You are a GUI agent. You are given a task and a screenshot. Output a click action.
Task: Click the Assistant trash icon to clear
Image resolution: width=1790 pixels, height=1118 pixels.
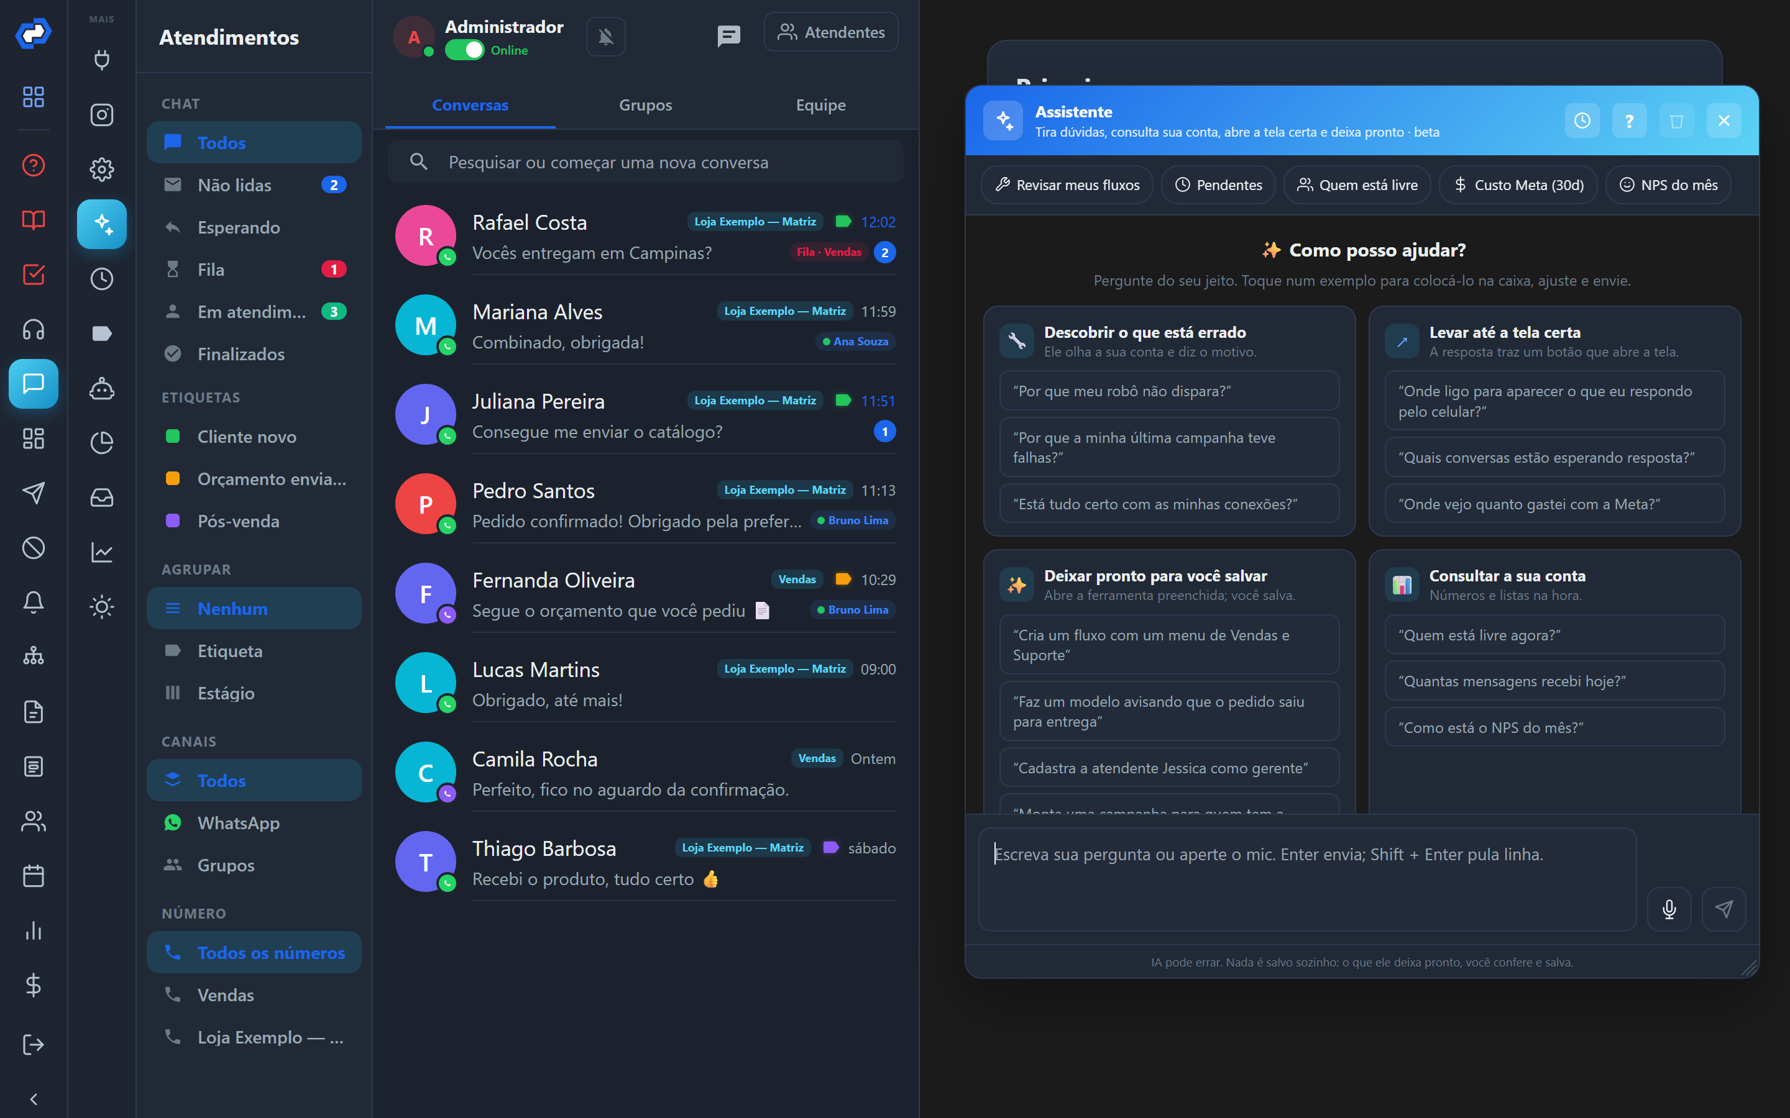(1677, 120)
